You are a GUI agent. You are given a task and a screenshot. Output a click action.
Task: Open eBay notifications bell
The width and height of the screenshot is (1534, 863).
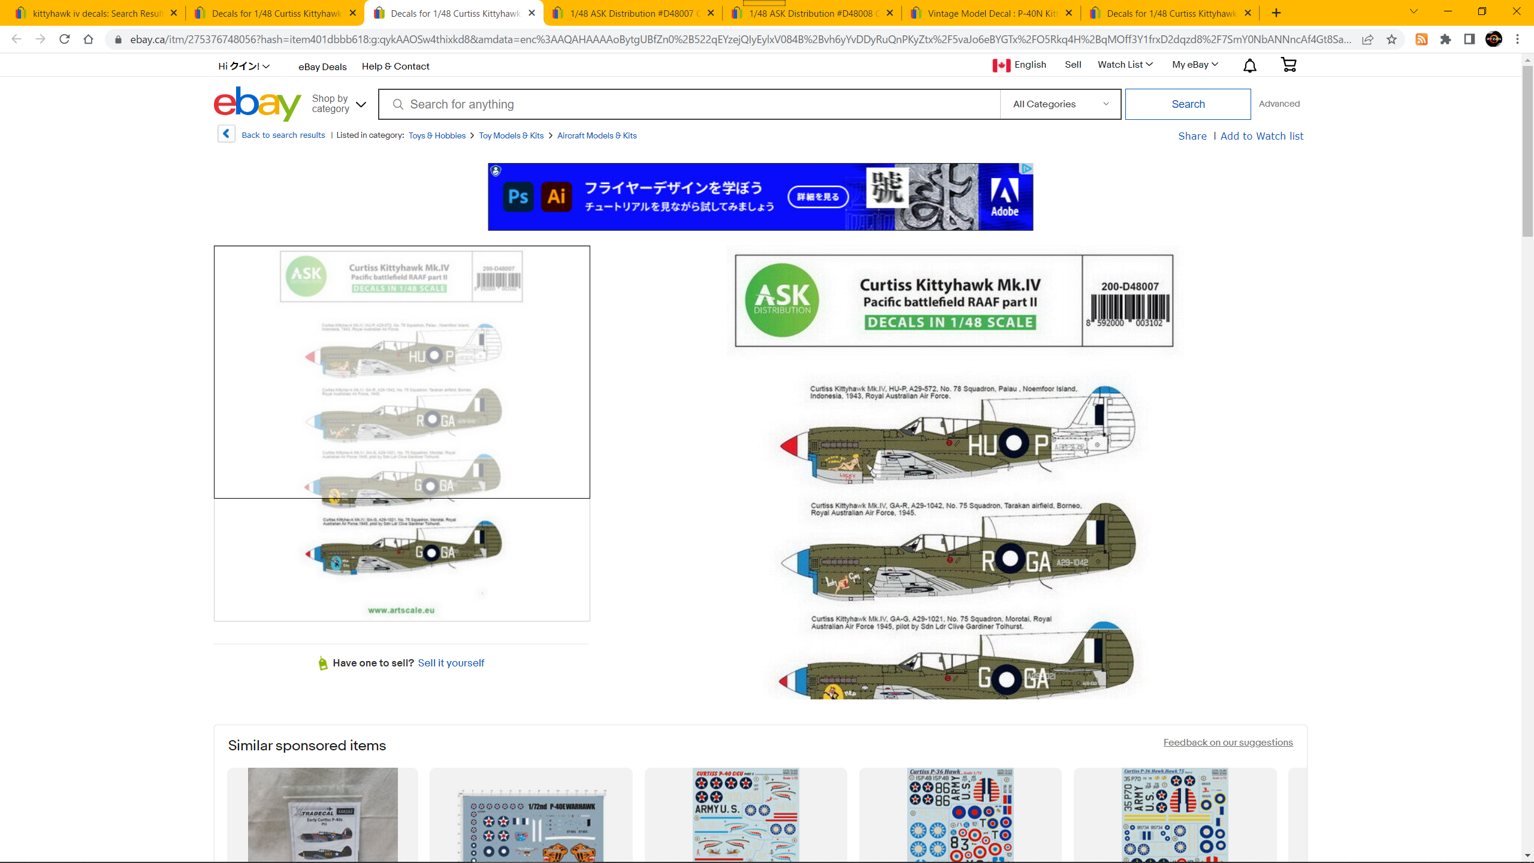tap(1249, 65)
